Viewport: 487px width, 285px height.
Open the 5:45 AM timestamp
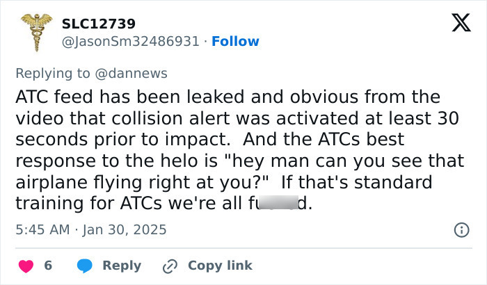42,230
